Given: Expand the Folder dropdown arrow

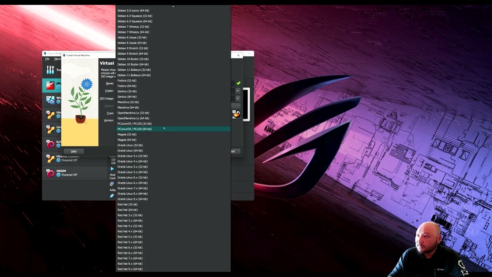Looking at the screenshot, I should [x=238, y=91].
